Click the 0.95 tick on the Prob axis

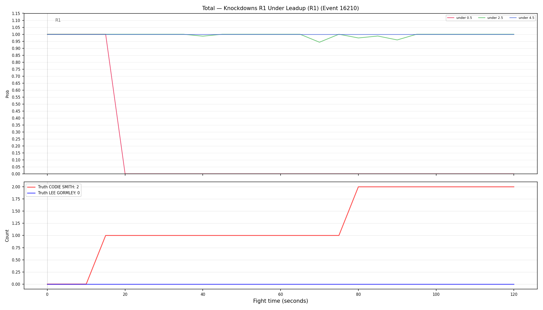[16, 42]
